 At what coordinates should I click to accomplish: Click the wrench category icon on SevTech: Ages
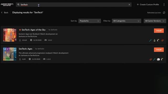tap(154, 59)
